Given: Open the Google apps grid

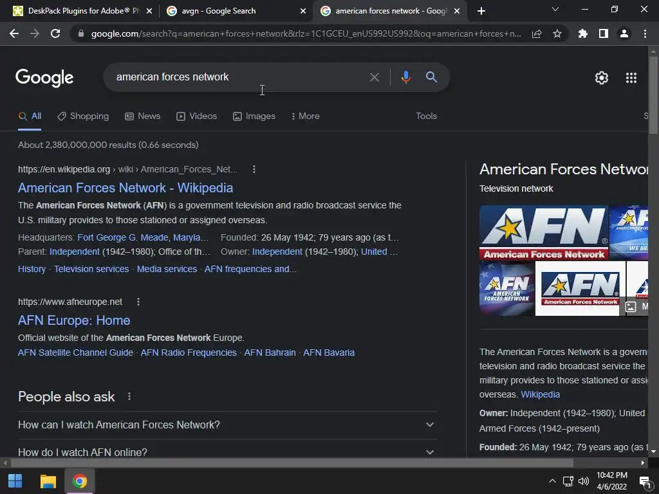Looking at the screenshot, I should click(x=631, y=78).
